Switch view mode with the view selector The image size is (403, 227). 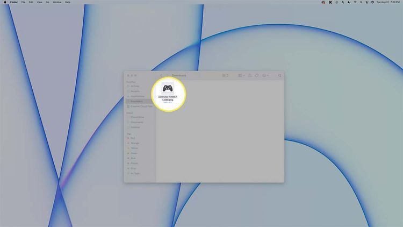pos(225,76)
